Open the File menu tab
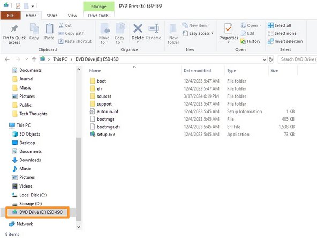Screen dimensions: 317x238 pyautogui.click(x=10, y=16)
